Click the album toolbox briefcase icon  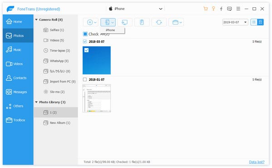coord(175,22)
